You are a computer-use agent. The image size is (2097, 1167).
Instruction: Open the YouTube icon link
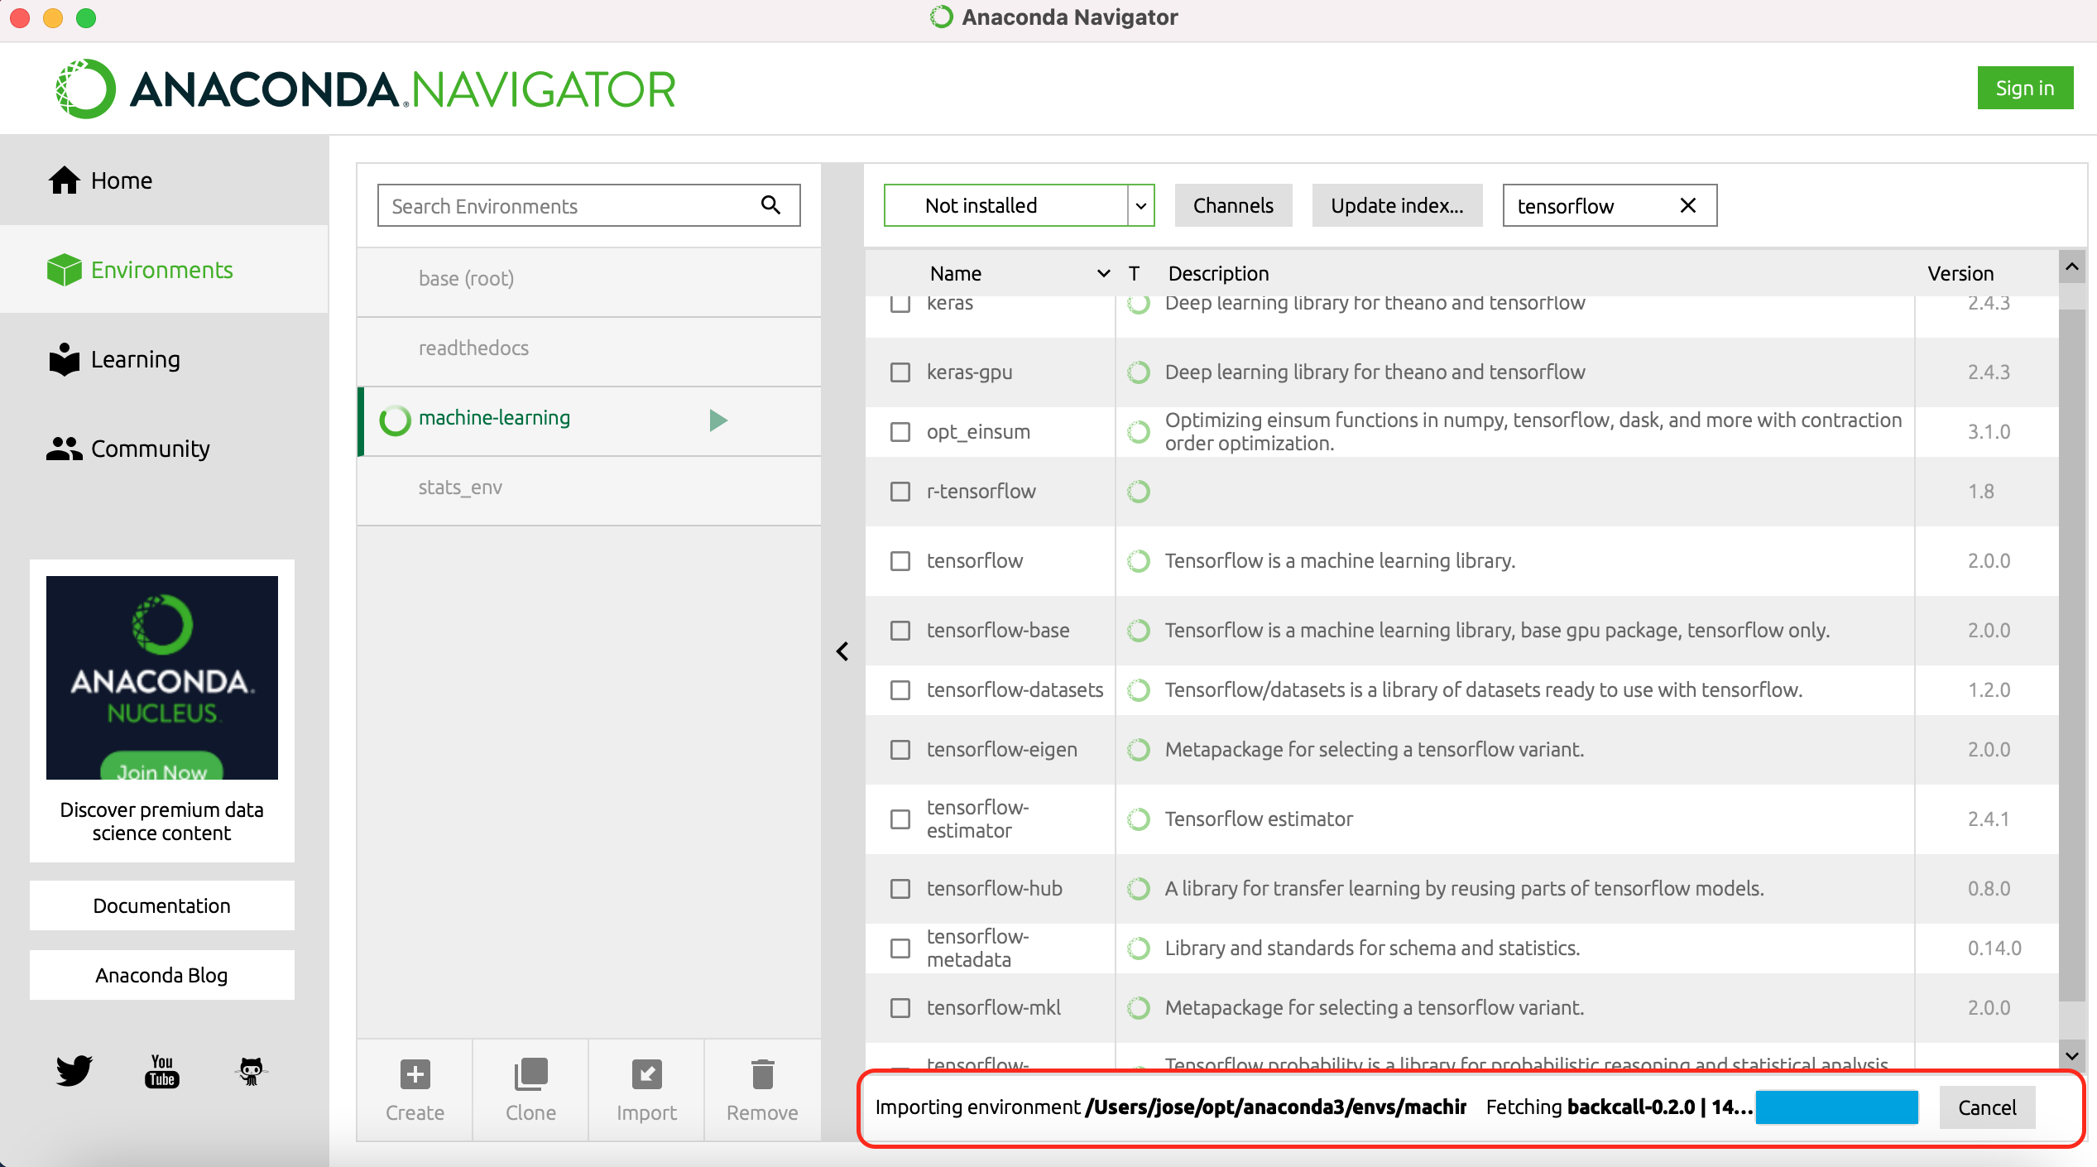tap(162, 1070)
